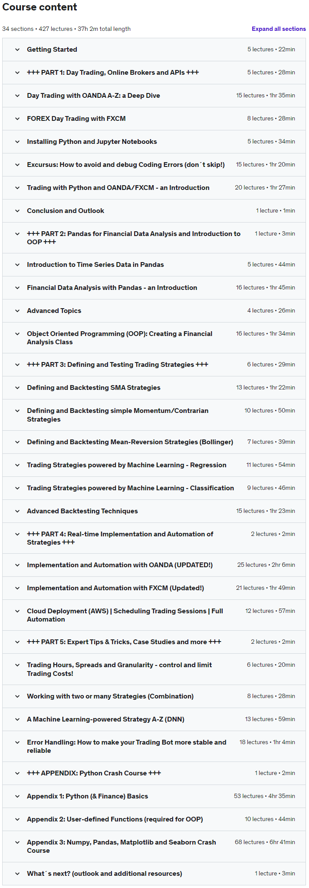Open PART 1: Day Trading, Online Brokers section
The image size is (309, 888).
tap(154, 73)
